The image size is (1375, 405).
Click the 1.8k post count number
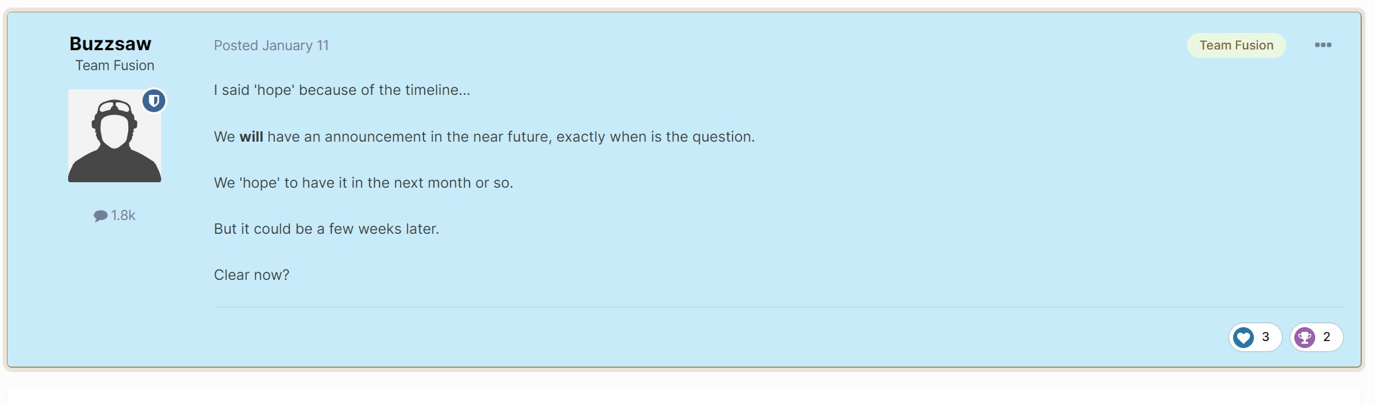click(x=123, y=216)
